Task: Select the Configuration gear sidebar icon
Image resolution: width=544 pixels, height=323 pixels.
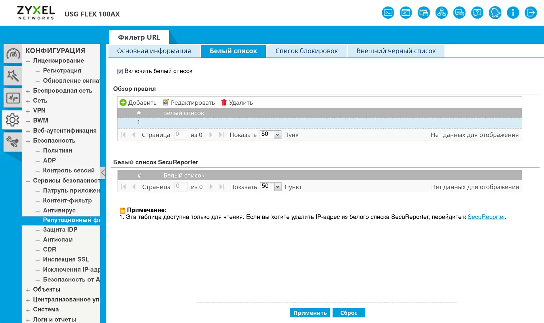Action: [x=12, y=120]
